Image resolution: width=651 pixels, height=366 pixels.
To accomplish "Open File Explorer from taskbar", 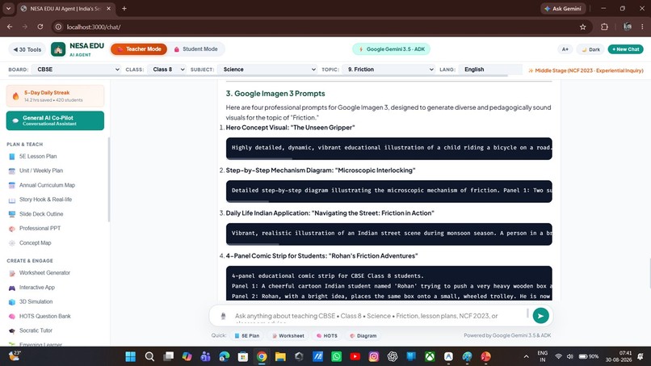I will click(x=280, y=356).
